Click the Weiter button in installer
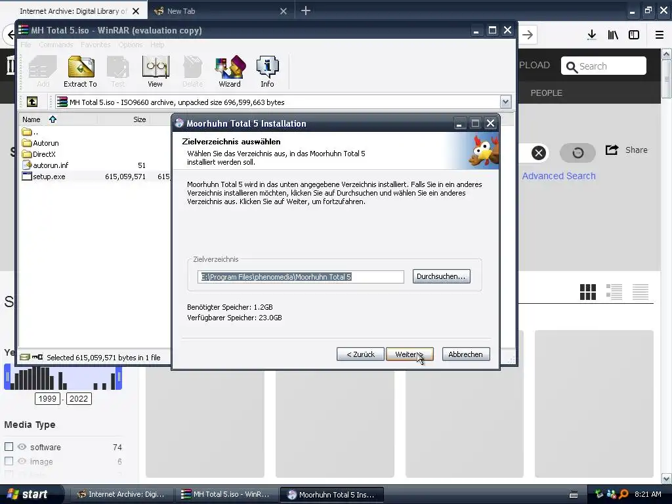 (409, 354)
